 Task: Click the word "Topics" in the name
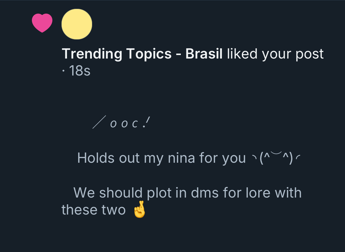(x=149, y=54)
